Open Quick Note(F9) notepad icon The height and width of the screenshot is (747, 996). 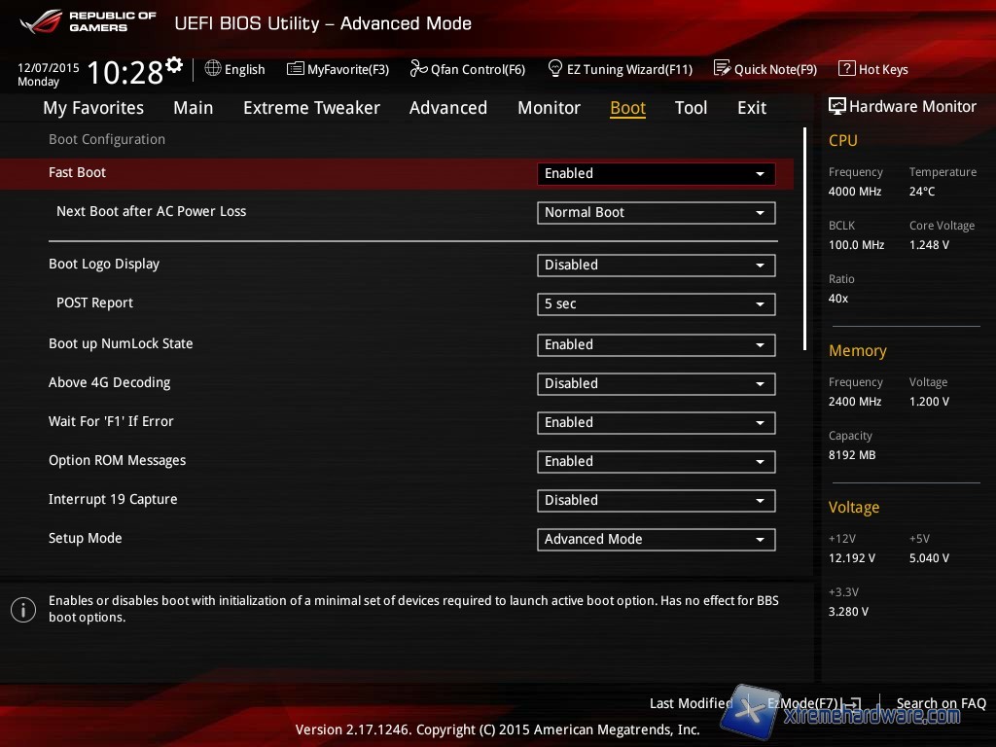(x=722, y=68)
